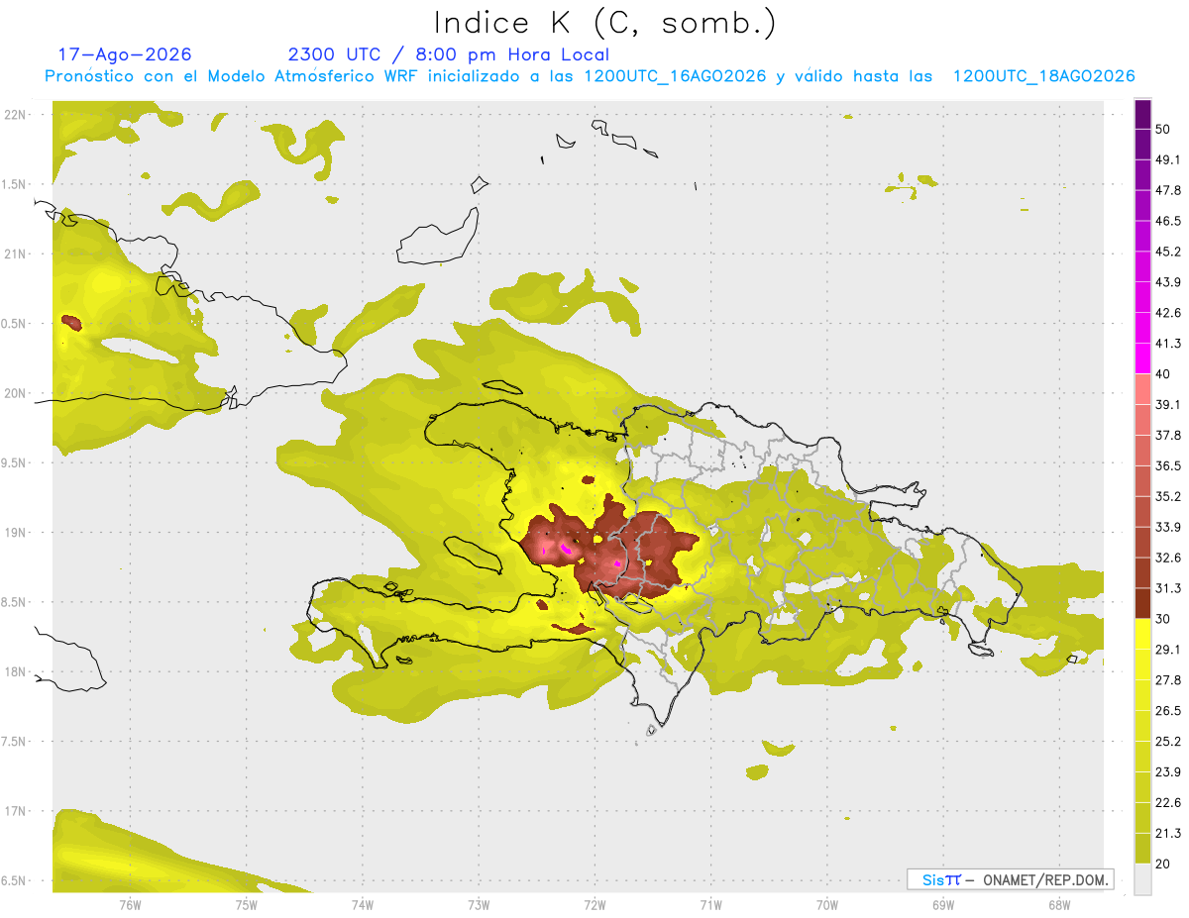Click the '30' colorbar label
Screen dimensions: 1189x918
[1163, 618]
